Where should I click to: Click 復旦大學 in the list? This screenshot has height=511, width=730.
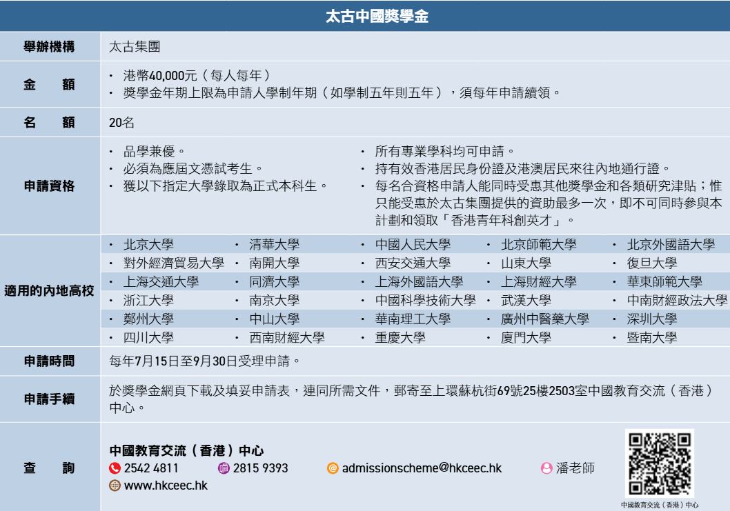(x=652, y=263)
